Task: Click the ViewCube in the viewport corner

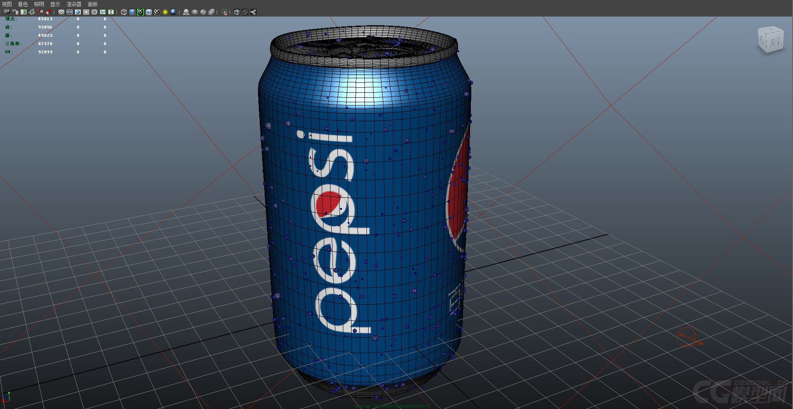Action: tap(771, 39)
